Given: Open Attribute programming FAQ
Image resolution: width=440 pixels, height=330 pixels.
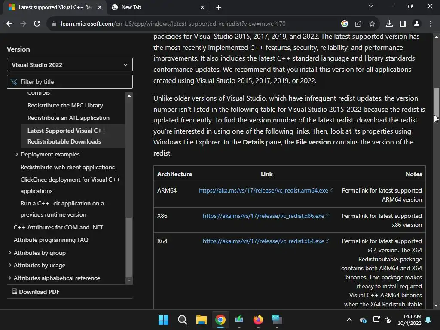Looking at the screenshot, I should pyautogui.click(x=51, y=240).
